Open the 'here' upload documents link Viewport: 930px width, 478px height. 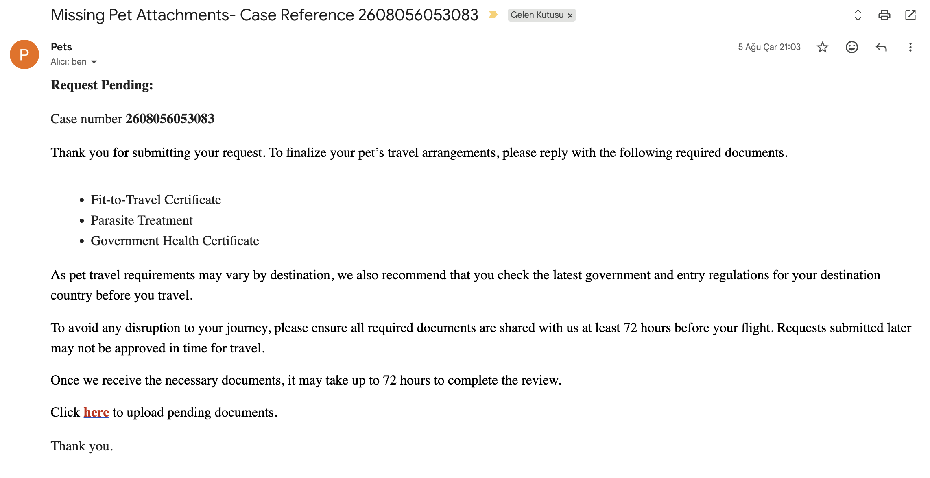(x=96, y=412)
